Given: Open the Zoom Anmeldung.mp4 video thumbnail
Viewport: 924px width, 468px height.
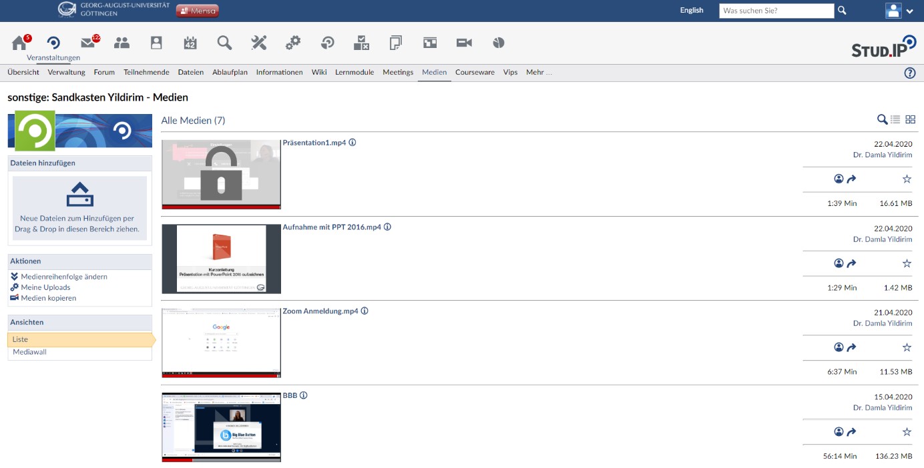Looking at the screenshot, I should (221, 343).
